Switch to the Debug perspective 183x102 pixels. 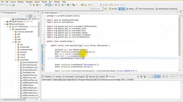click(130, 9)
